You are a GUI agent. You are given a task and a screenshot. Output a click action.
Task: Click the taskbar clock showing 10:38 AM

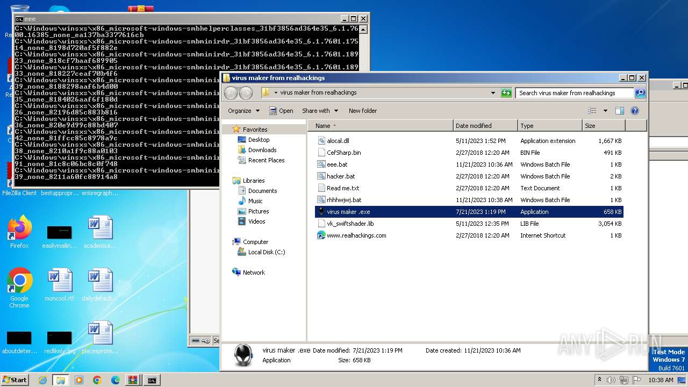click(x=661, y=380)
